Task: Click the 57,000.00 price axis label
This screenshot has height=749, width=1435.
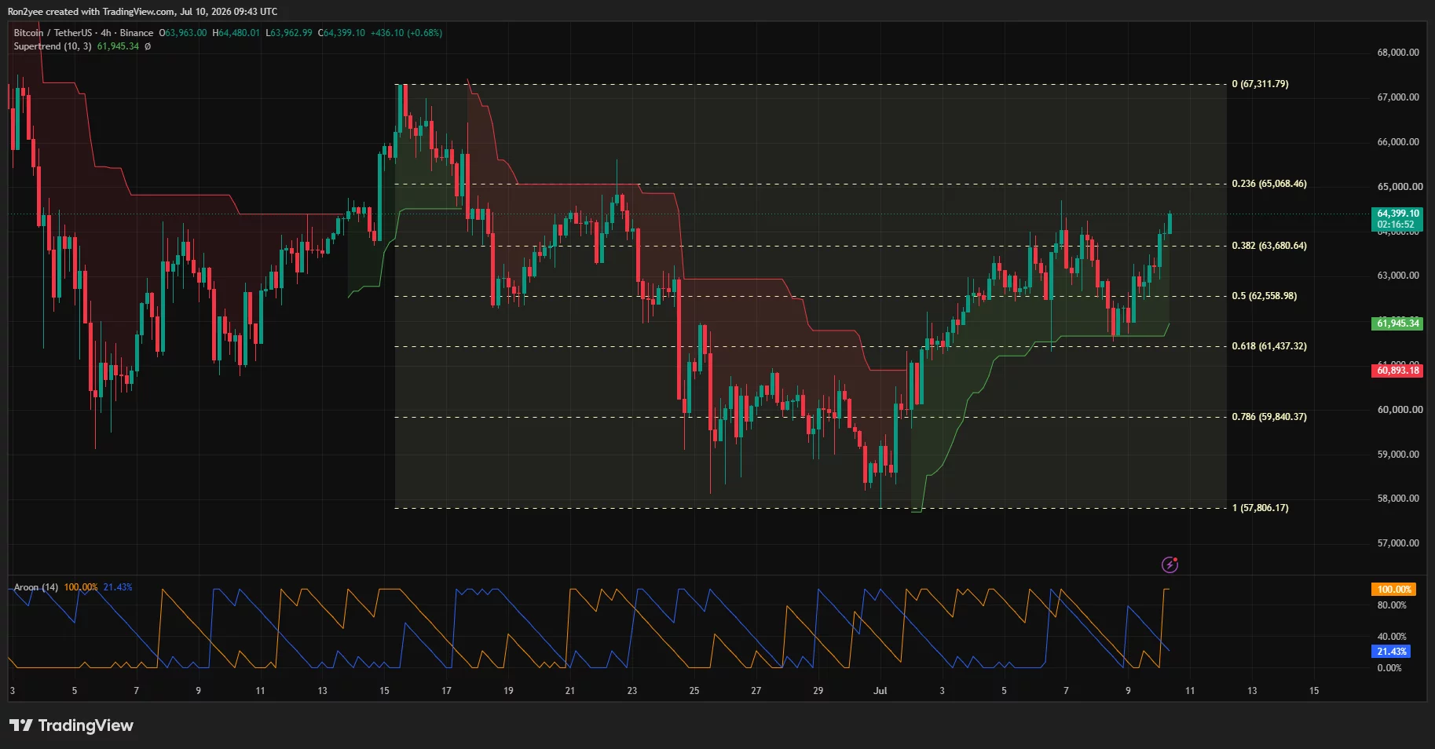Action: (1398, 543)
